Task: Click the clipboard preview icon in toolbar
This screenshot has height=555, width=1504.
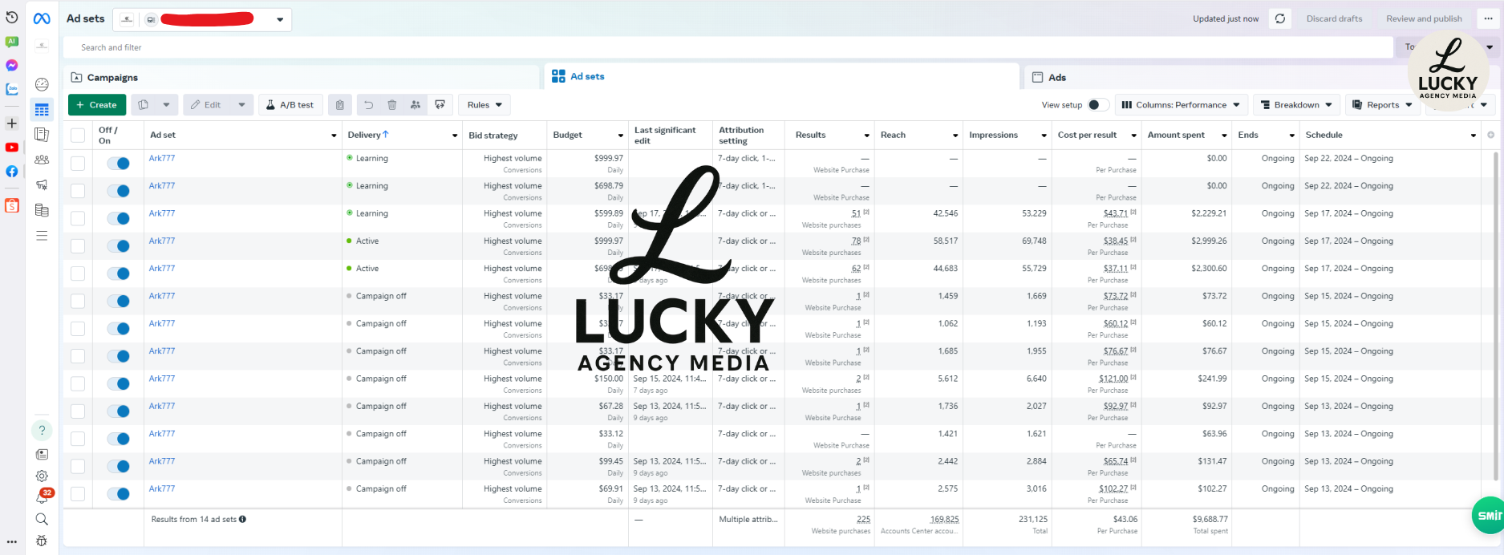Action: click(x=339, y=105)
